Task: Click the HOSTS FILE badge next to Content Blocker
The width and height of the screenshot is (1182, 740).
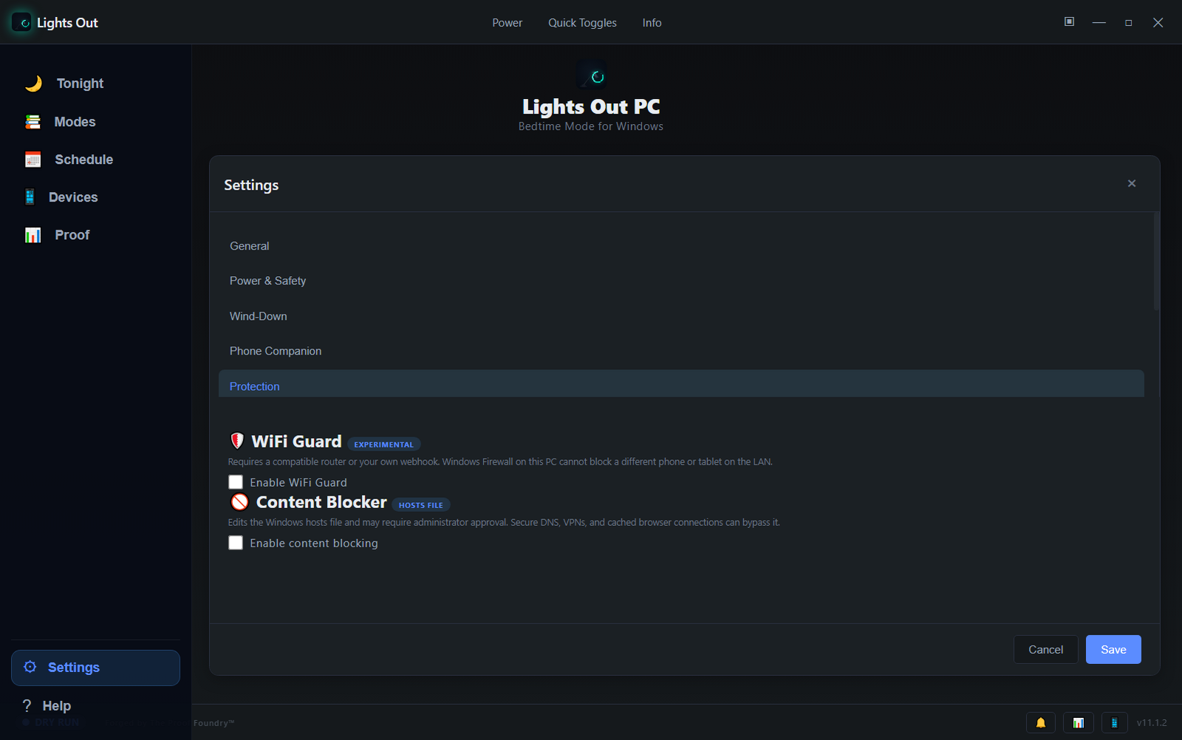Action: coord(421,505)
